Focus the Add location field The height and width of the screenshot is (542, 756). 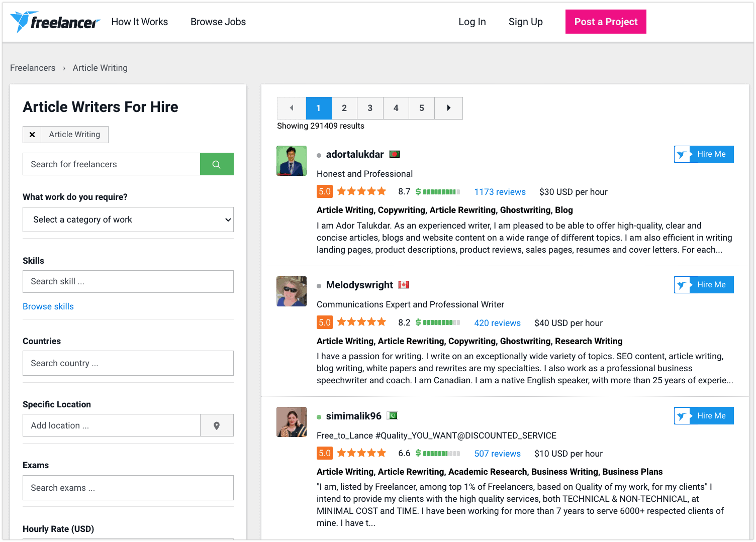tap(112, 425)
